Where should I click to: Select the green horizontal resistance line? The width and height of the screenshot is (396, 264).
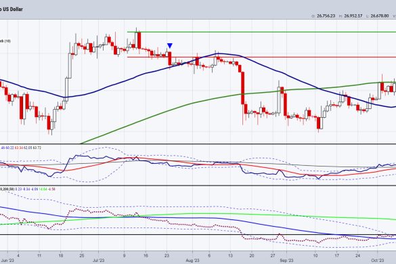[x=261, y=32]
